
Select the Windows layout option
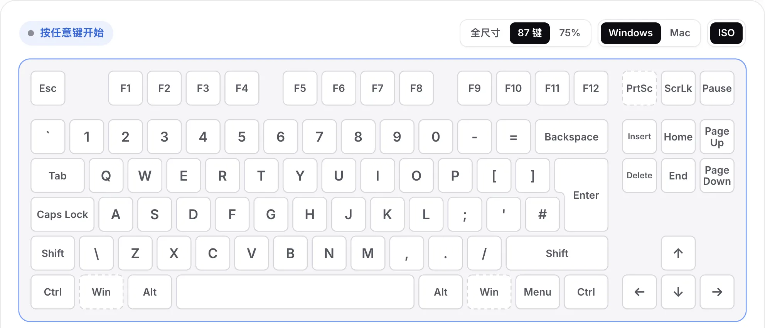(630, 33)
